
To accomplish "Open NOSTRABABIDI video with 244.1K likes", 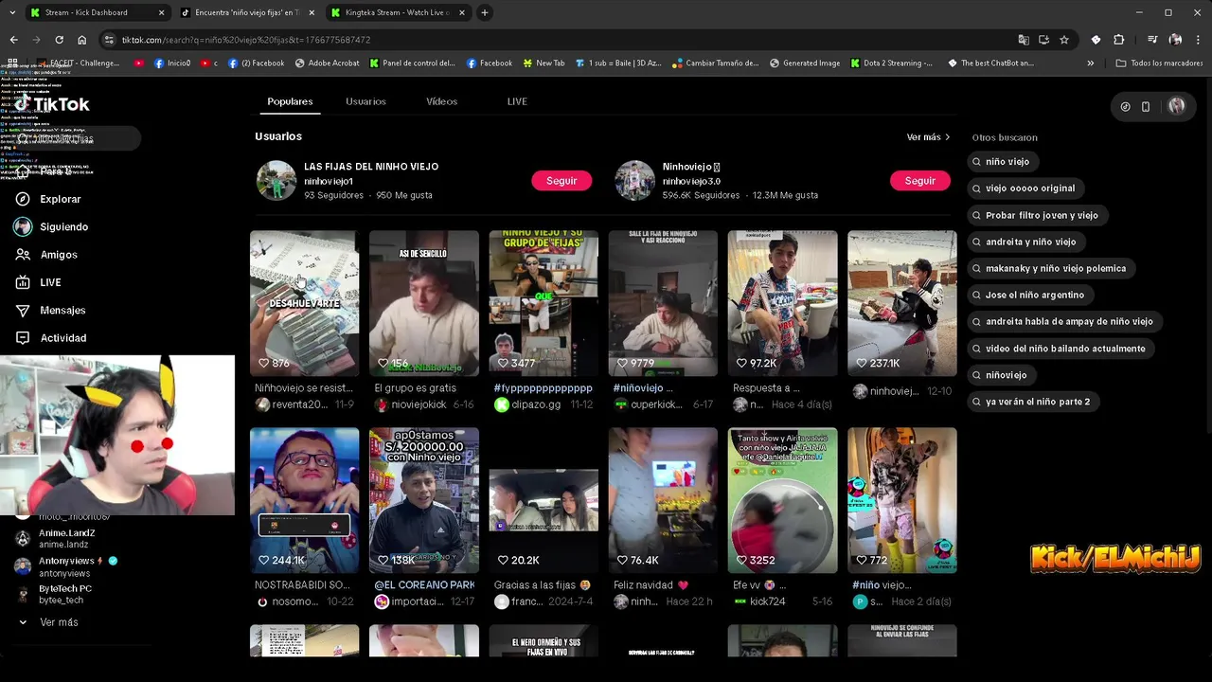I will (304, 500).
